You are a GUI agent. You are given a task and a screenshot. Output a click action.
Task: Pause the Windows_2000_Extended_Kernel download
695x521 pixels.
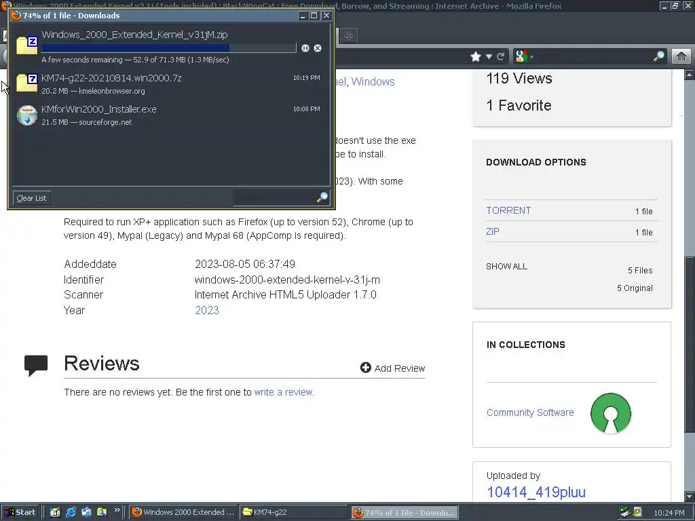point(305,48)
